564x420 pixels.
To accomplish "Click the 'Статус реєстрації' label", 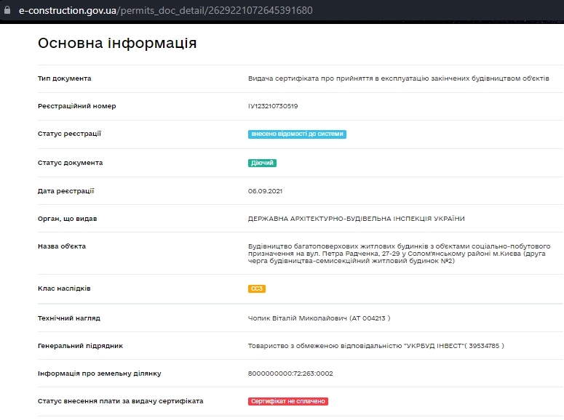I will pos(69,134).
